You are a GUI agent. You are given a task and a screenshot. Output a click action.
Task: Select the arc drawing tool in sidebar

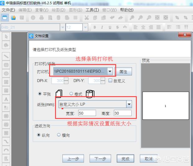(6, 150)
